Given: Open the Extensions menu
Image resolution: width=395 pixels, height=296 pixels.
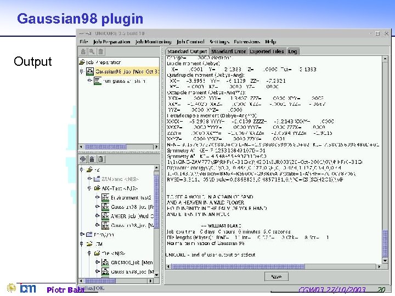Looking at the screenshot, I should 247,42.
